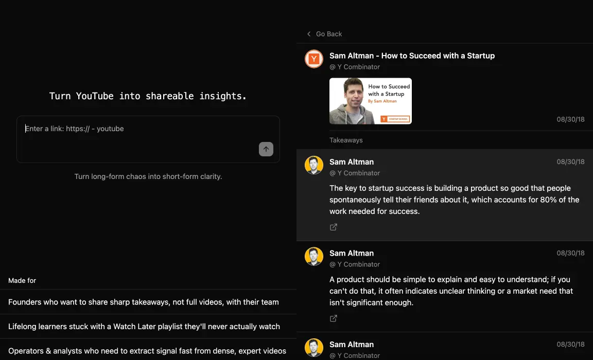Click the 08/30/18 date on third takeaway
The height and width of the screenshot is (360, 593).
[x=570, y=345]
